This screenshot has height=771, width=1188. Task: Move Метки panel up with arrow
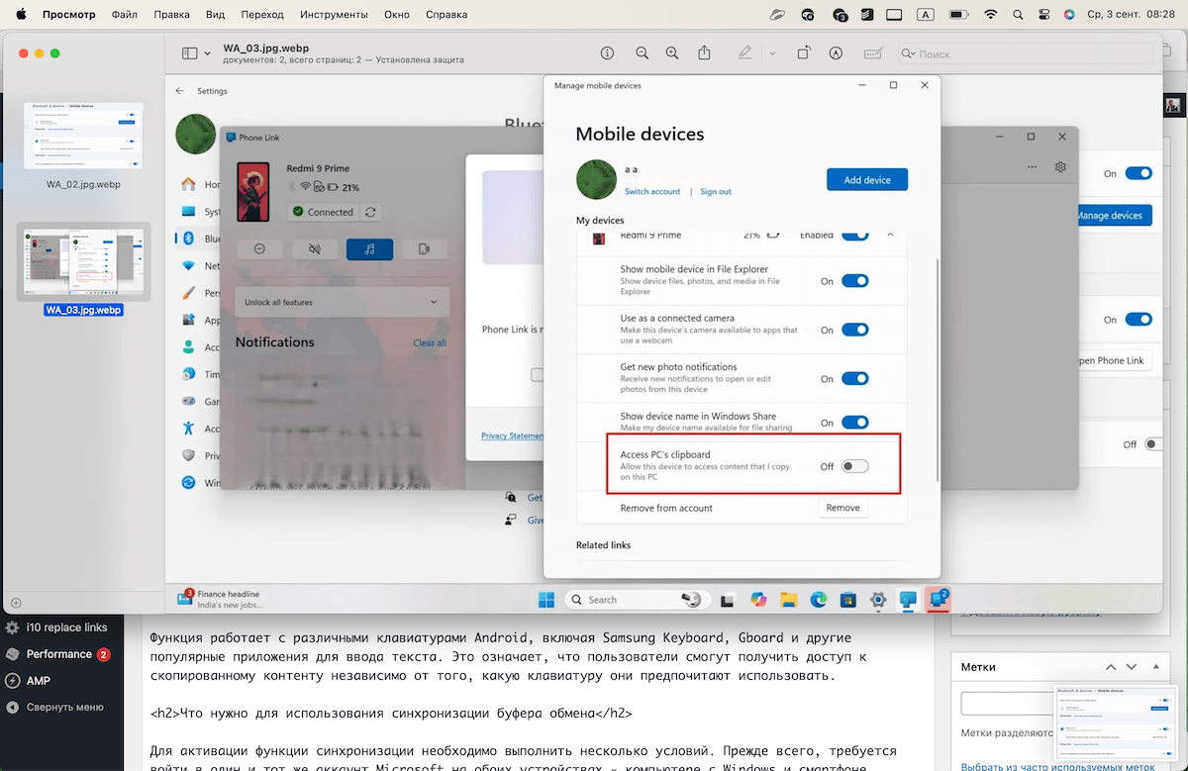point(1111,667)
